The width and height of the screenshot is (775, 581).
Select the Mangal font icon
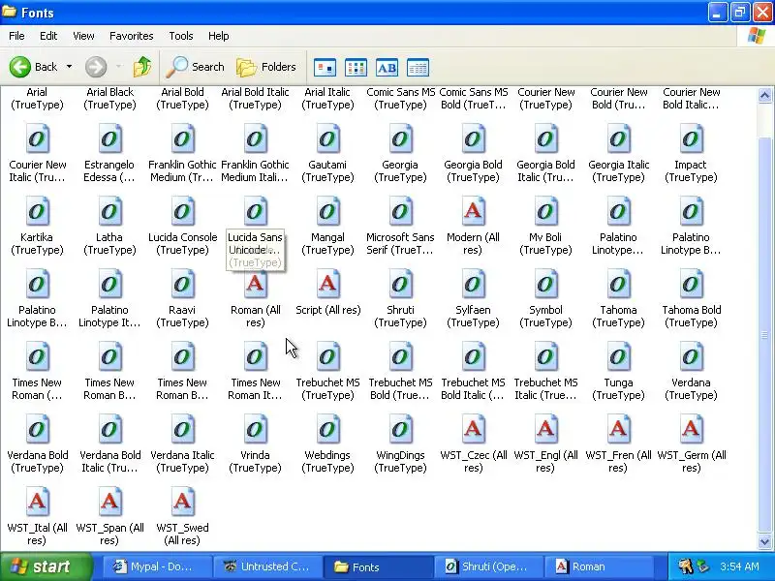click(x=327, y=211)
